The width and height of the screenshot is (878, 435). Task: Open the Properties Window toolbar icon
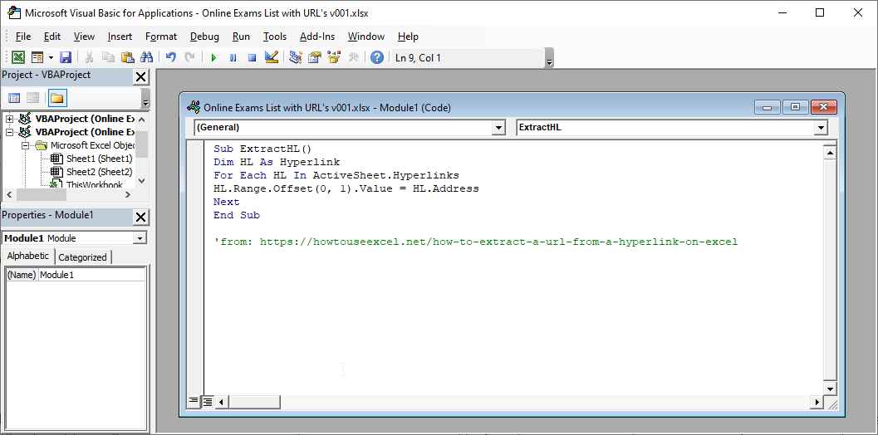coord(315,57)
